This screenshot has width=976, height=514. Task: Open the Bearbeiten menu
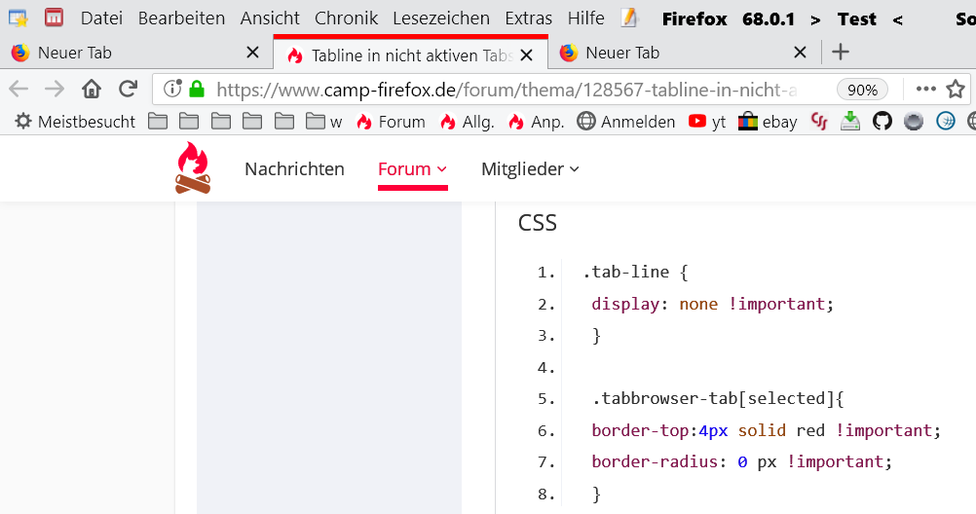(x=181, y=18)
